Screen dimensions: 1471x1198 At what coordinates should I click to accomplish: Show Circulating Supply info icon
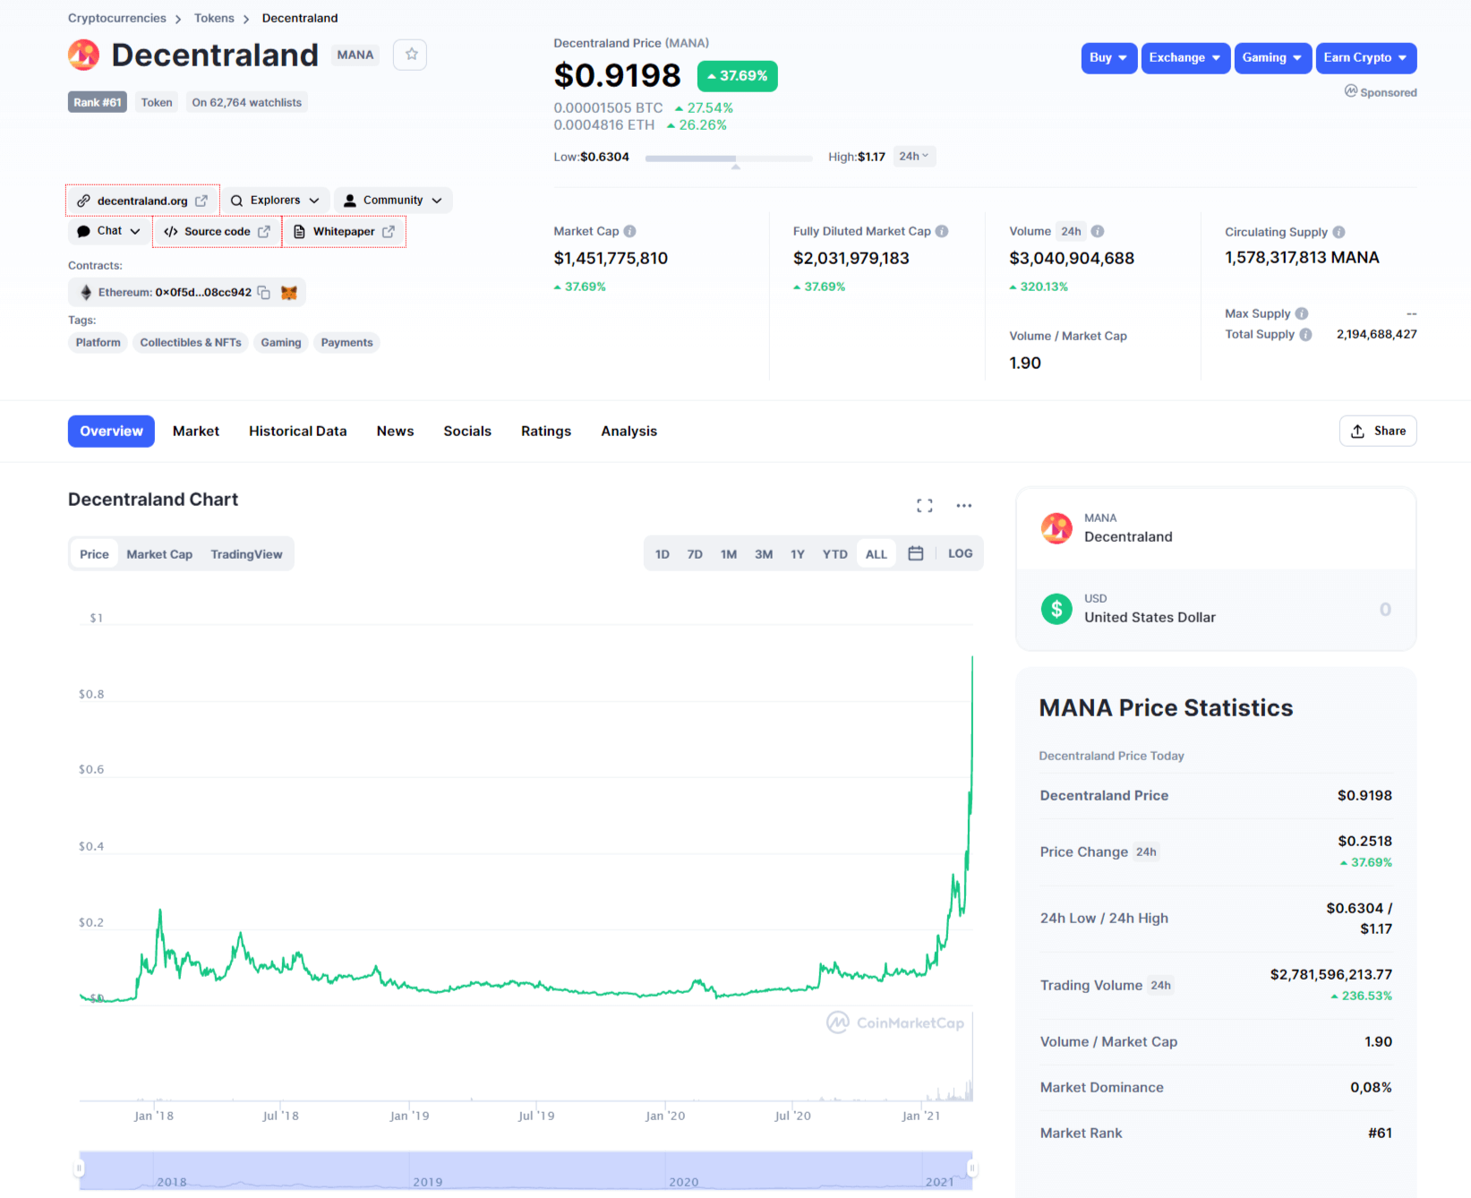click(x=1338, y=232)
